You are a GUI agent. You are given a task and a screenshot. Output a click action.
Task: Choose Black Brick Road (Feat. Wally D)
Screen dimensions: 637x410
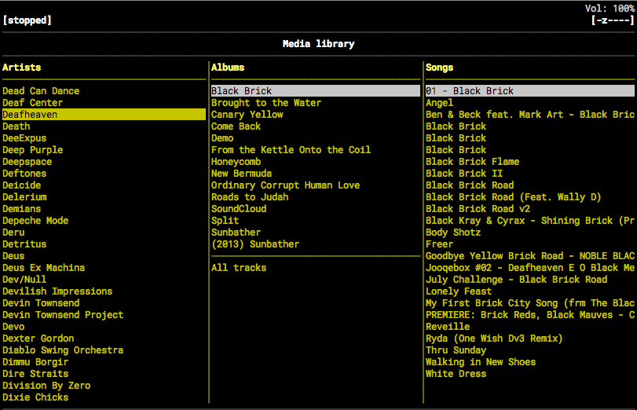[x=514, y=197]
